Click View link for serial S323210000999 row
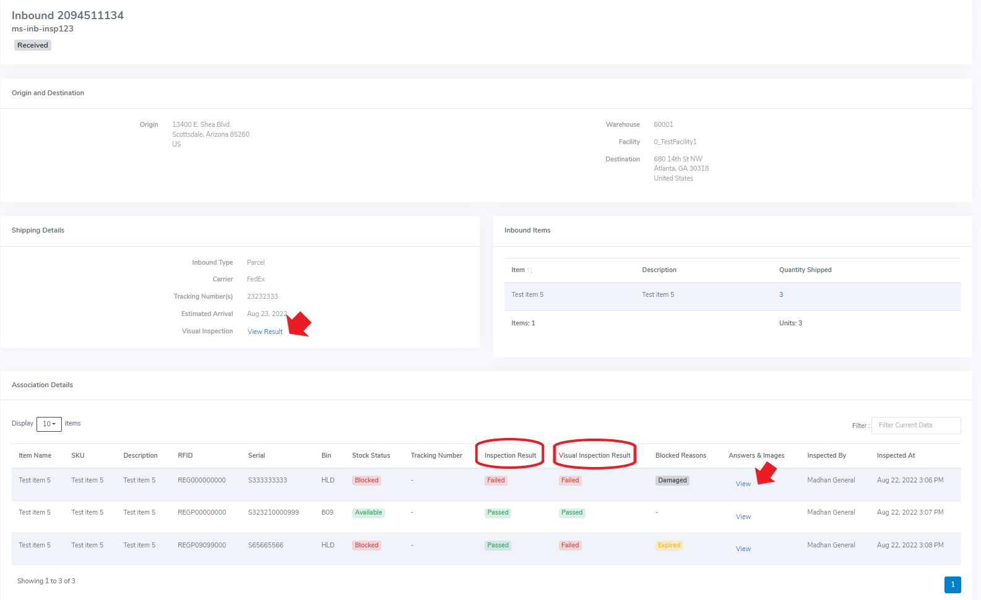Image resolution: width=981 pixels, height=600 pixels. click(743, 516)
